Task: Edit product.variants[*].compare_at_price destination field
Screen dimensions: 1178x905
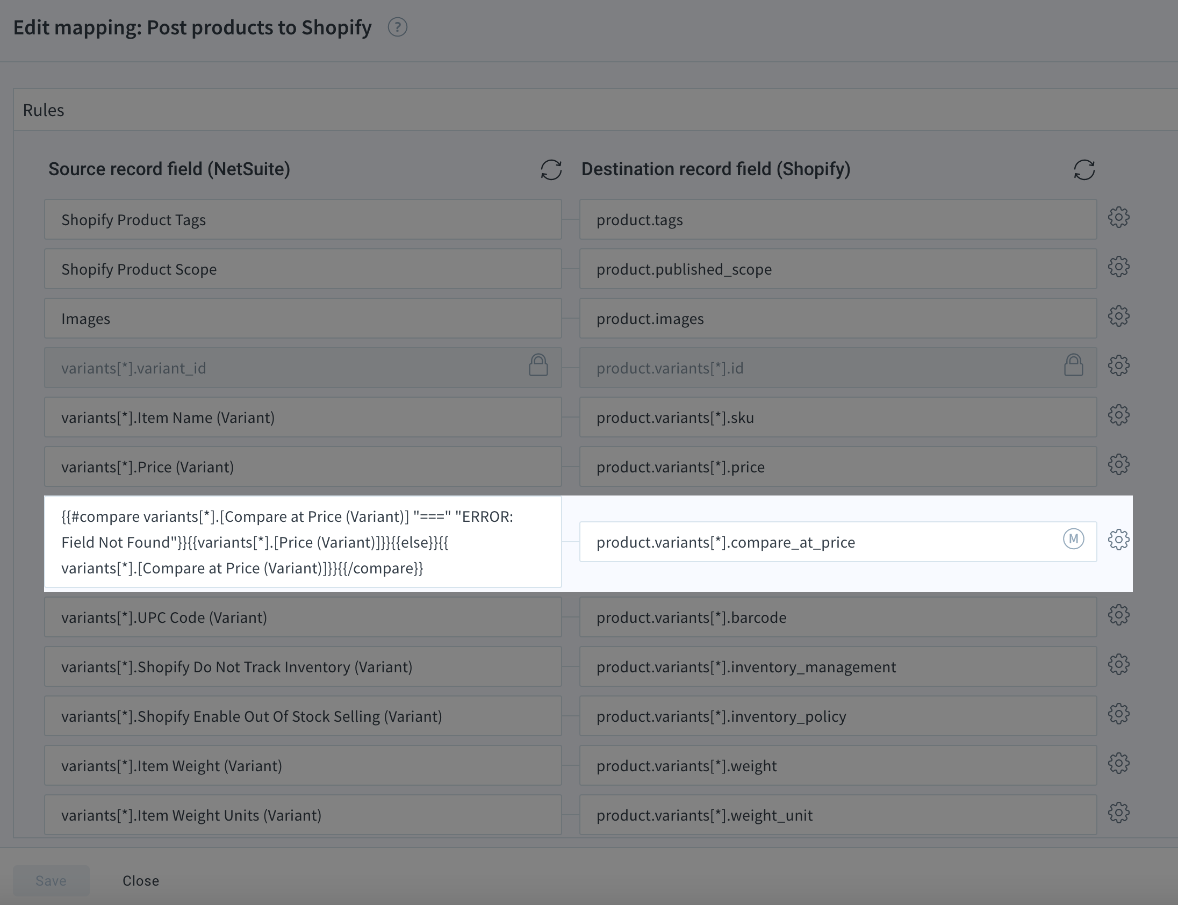Action: [838, 542]
